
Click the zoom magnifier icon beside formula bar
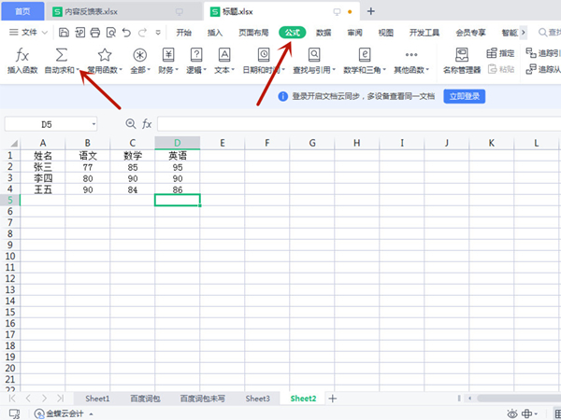click(x=131, y=124)
